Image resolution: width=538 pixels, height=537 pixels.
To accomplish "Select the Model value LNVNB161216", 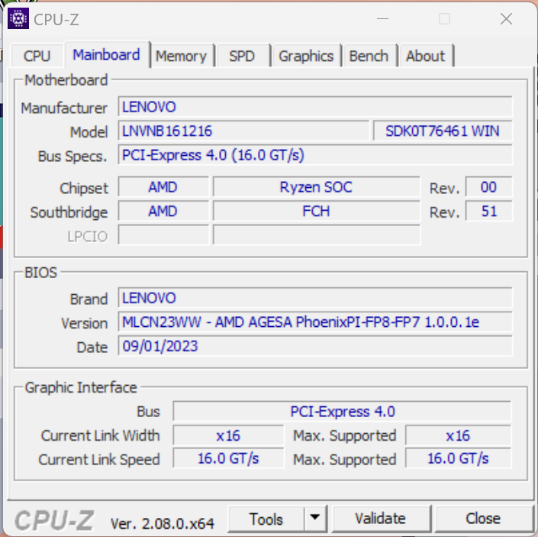I will click(243, 131).
